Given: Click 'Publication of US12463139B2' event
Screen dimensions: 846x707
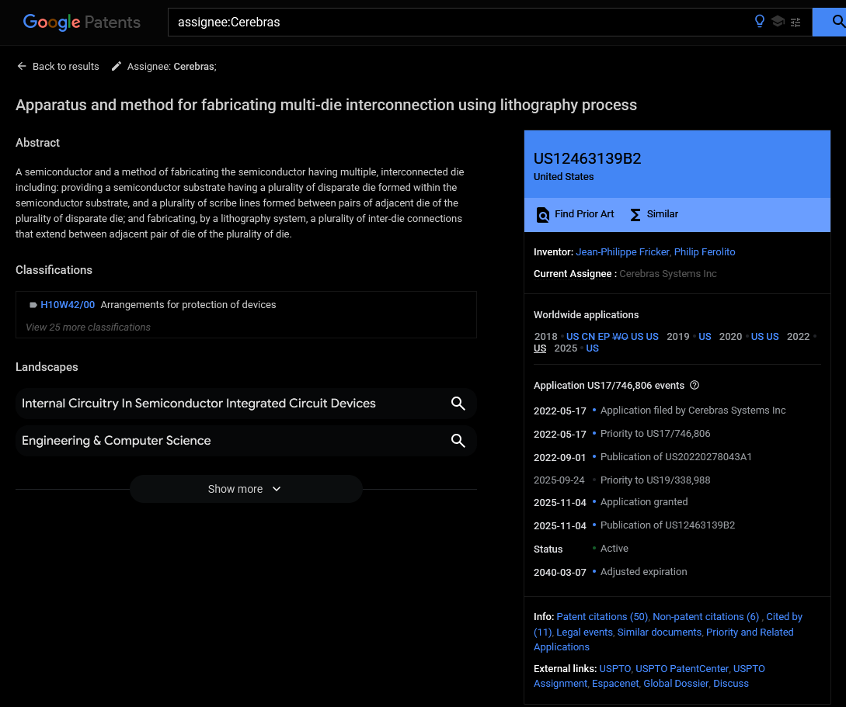Looking at the screenshot, I should 667,525.
